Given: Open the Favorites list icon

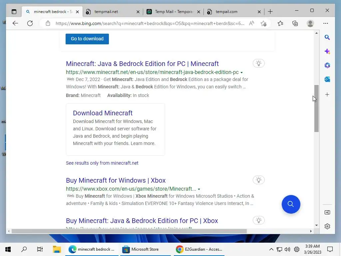Looking at the screenshot, I should [x=280, y=23].
